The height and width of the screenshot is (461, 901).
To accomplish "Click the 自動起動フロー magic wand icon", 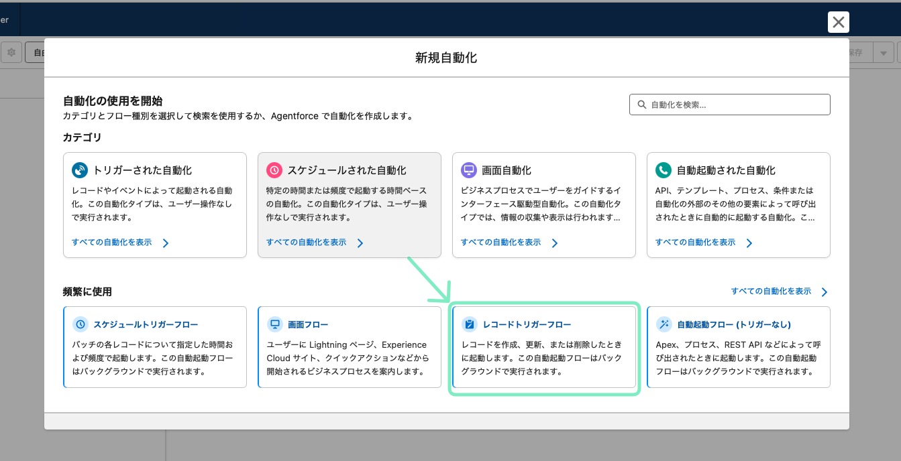I will (x=664, y=324).
